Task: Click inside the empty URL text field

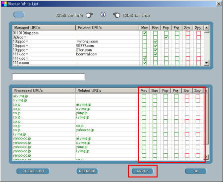Action: click(x=48, y=77)
